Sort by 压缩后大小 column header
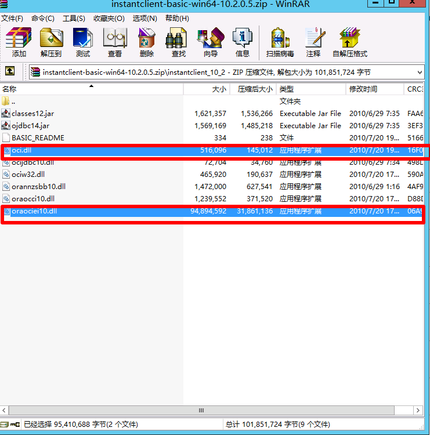The image size is (430, 435). [253, 89]
